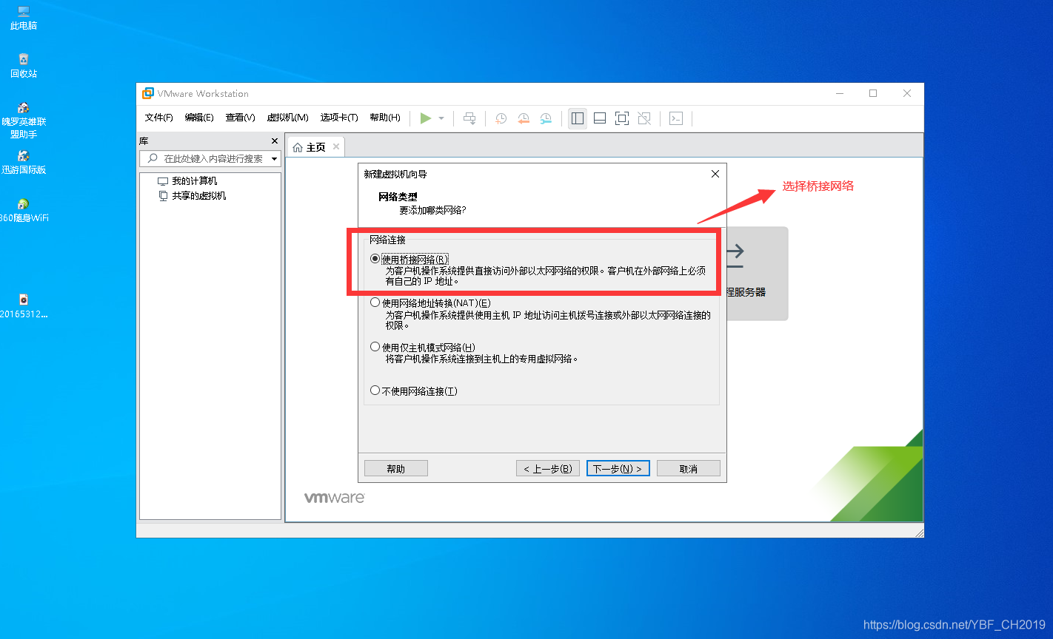Click the console view toolbar icon
Image resolution: width=1053 pixels, height=639 pixels.
676,118
